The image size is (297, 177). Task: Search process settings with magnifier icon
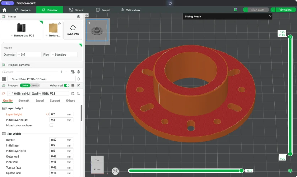click(x=79, y=93)
